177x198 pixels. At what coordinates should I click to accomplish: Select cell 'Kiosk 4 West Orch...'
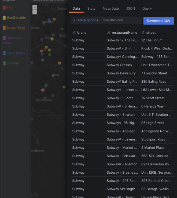(x=157, y=48)
